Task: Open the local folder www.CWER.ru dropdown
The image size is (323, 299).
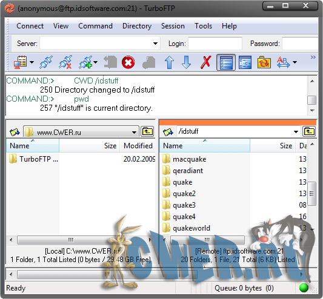Action: pos(134,132)
